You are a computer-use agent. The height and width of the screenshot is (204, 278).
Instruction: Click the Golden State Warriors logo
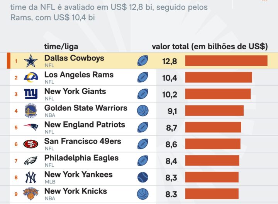31,111
